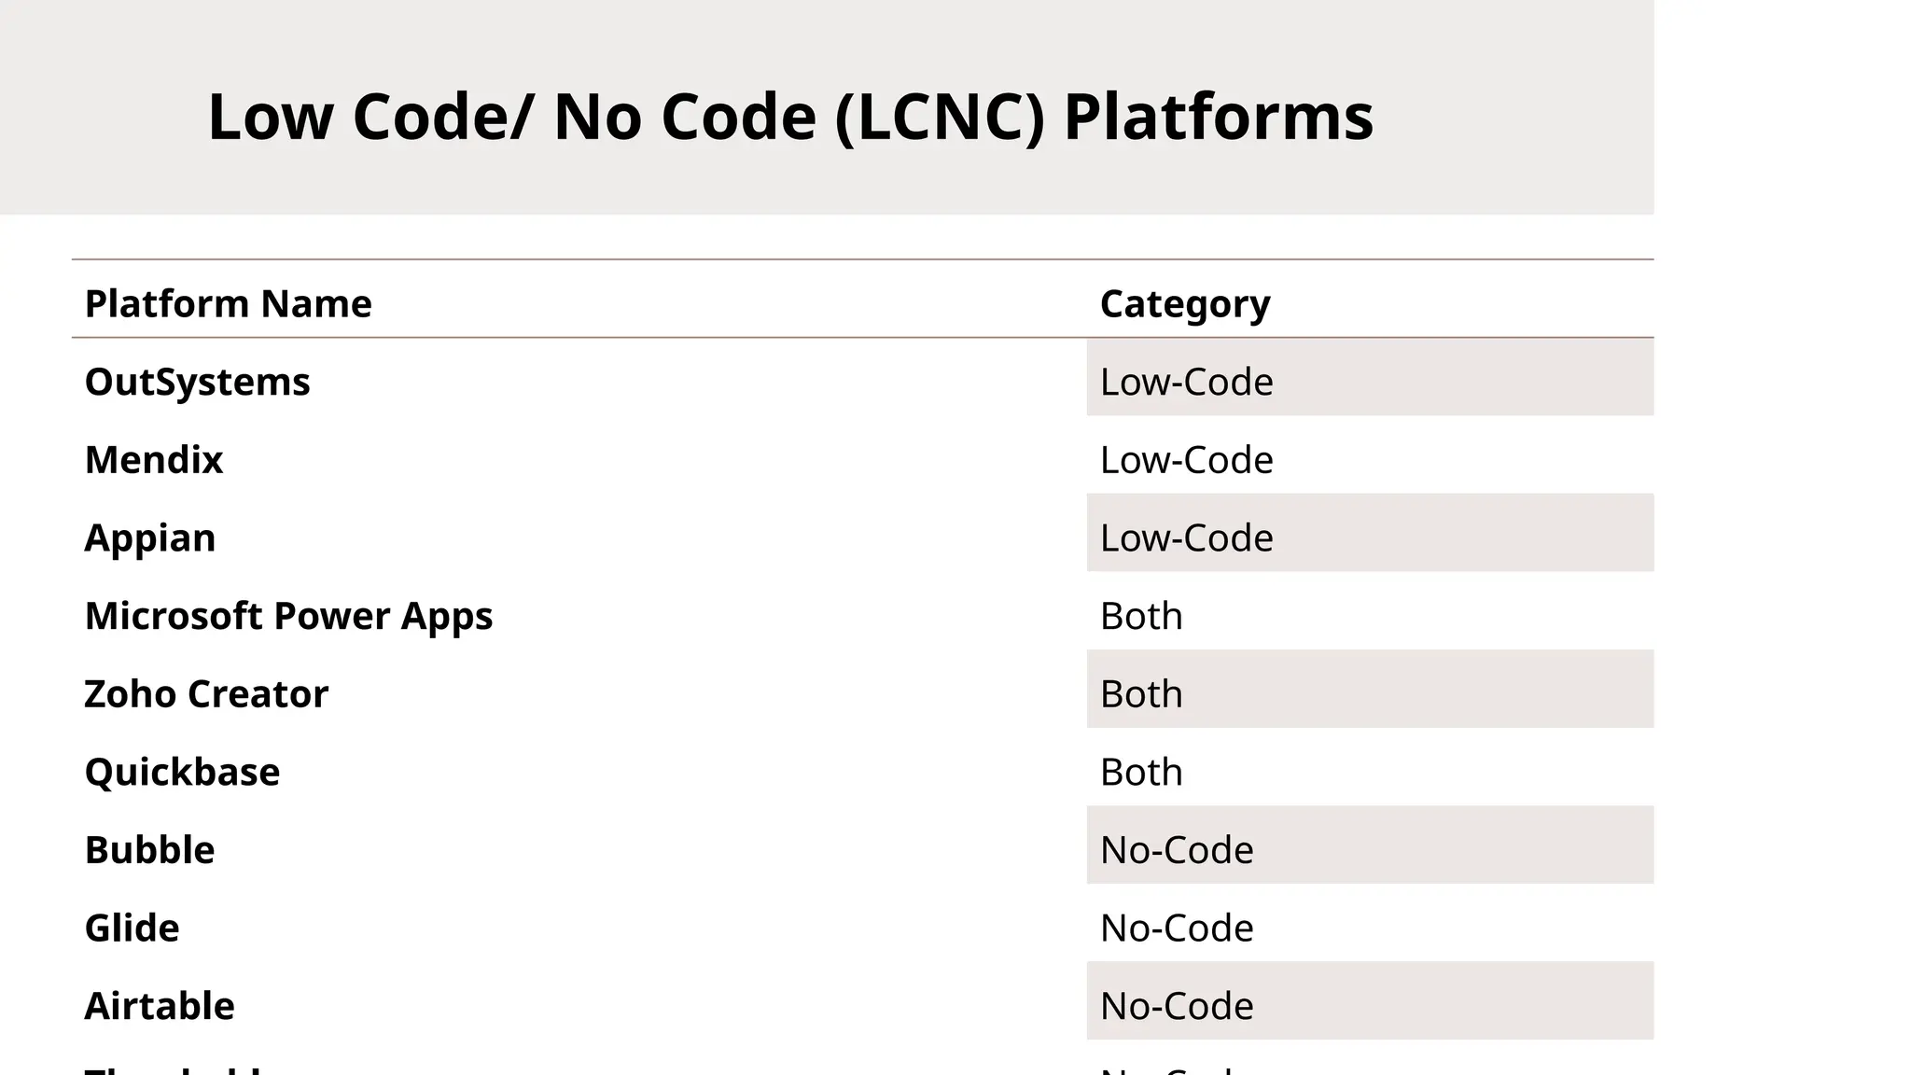Select the Mendix row name
This screenshot has width=1911, height=1075.
[154, 460]
